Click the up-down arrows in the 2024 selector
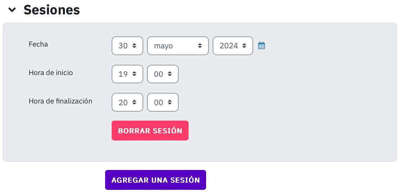 pyautogui.click(x=244, y=46)
